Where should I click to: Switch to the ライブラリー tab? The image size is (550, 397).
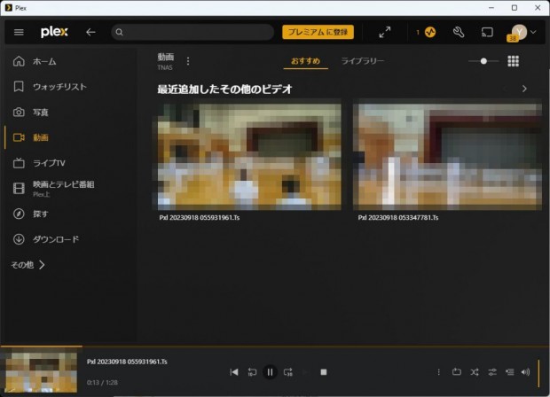(363, 61)
